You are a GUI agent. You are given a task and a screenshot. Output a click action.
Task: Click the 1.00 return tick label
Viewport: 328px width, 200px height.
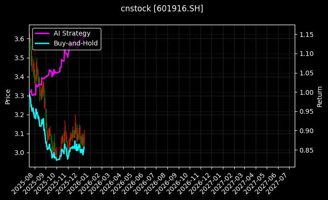pyautogui.click(x=306, y=92)
